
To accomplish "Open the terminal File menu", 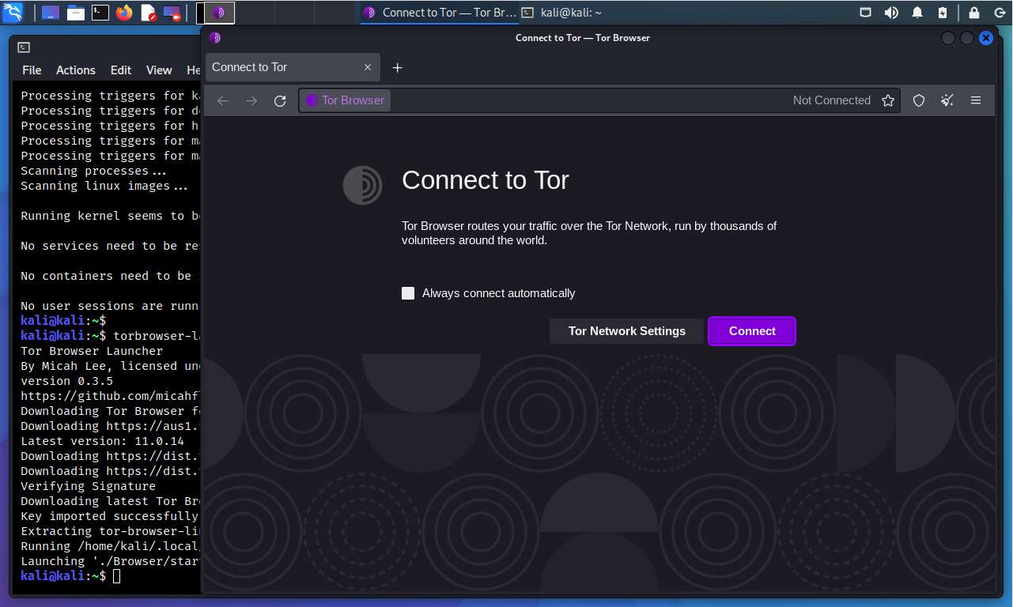I will (32, 70).
